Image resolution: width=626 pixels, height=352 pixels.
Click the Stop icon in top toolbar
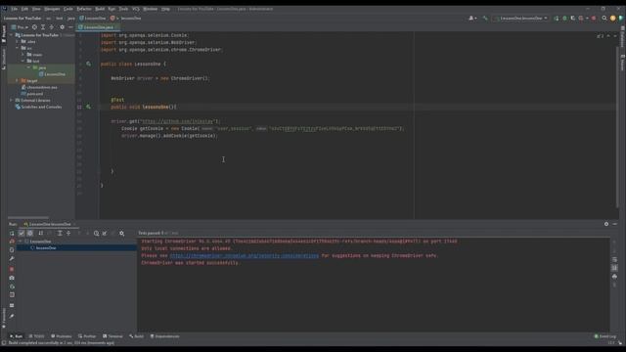coord(594,19)
